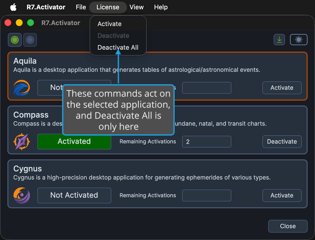The width and height of the screenshot is (315, 240).
Task: Click Aquila Remaining Activations field
Action: point(207,88)
